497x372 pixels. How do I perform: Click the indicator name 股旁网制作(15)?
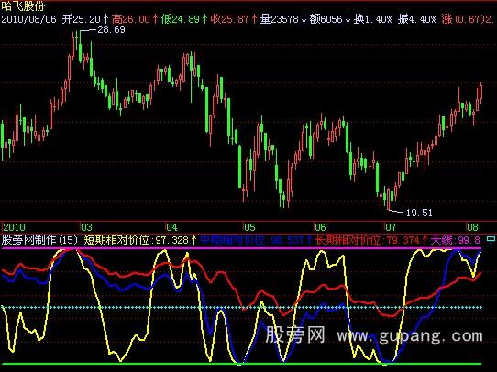39,240
